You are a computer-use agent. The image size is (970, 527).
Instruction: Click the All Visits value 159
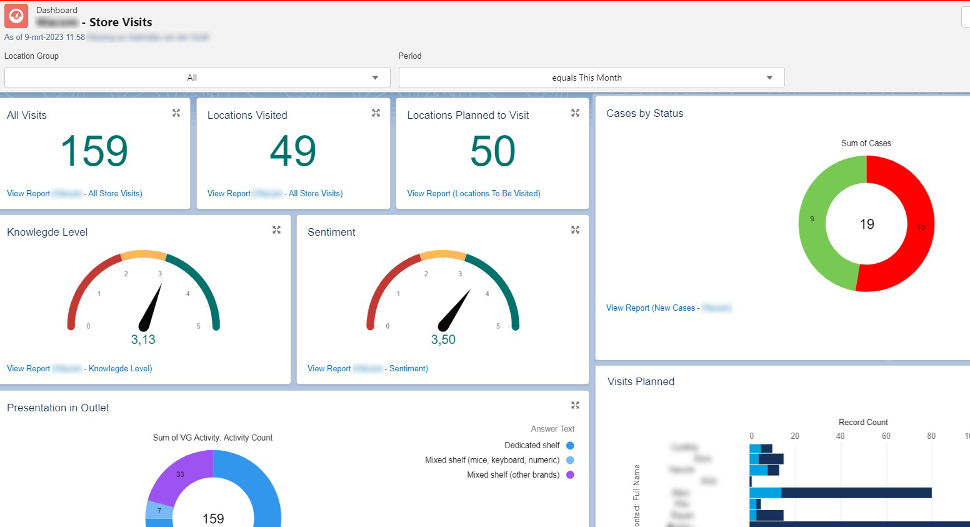[94, 151]
